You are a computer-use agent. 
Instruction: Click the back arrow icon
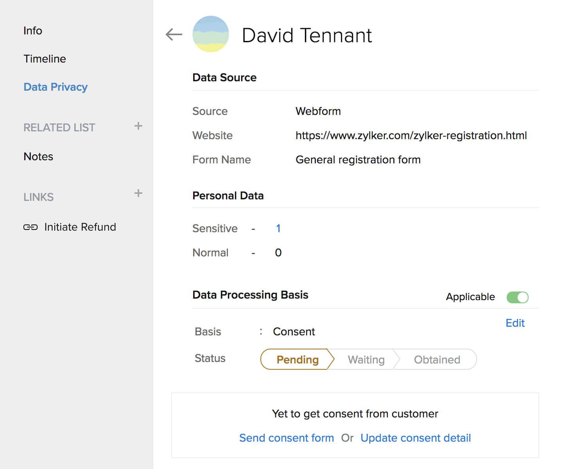[x=174, y=34]
